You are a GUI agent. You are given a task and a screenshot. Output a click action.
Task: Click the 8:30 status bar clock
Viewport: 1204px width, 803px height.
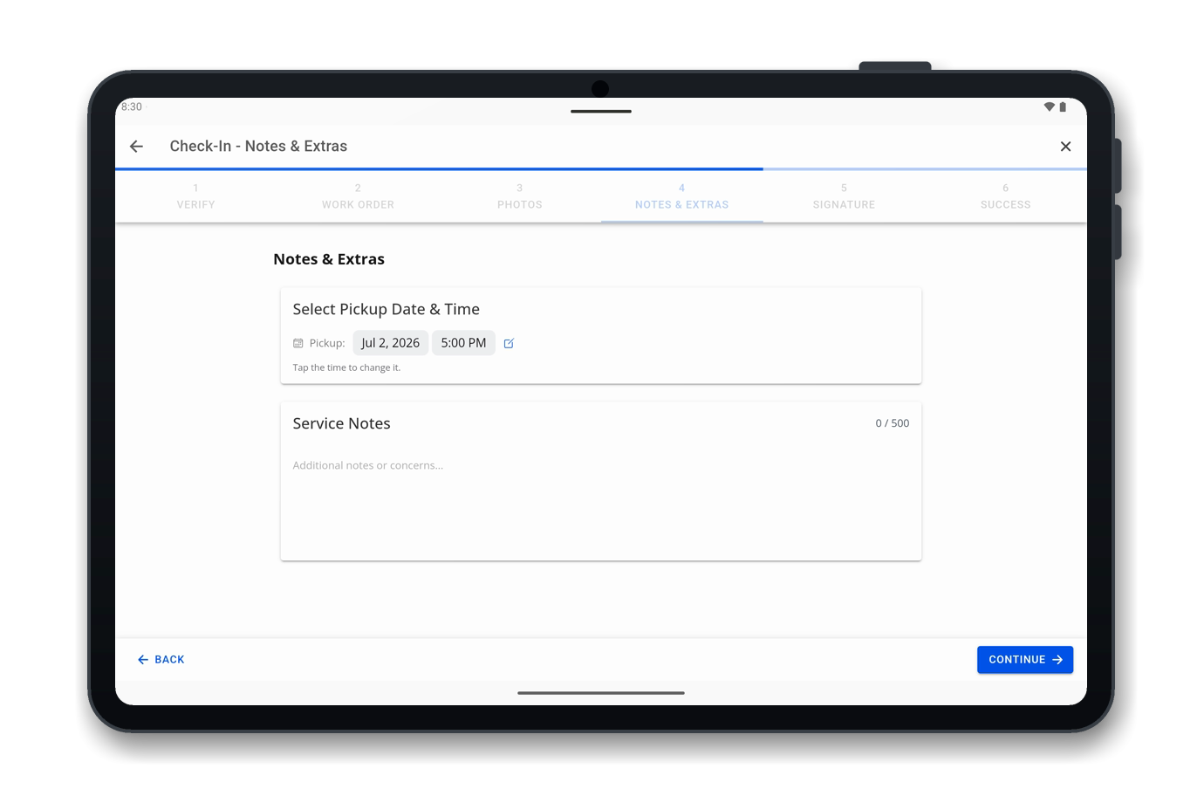[132, 106]
